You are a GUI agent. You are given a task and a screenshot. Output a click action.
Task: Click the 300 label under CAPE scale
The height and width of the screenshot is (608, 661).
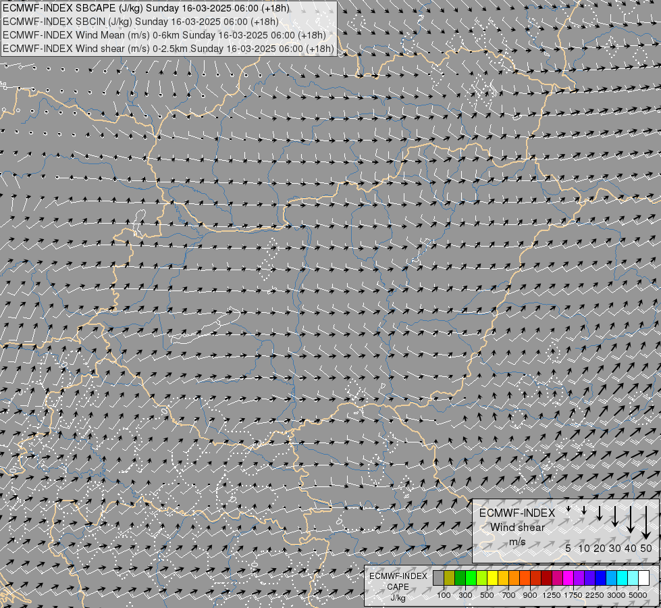click(465, 595)
